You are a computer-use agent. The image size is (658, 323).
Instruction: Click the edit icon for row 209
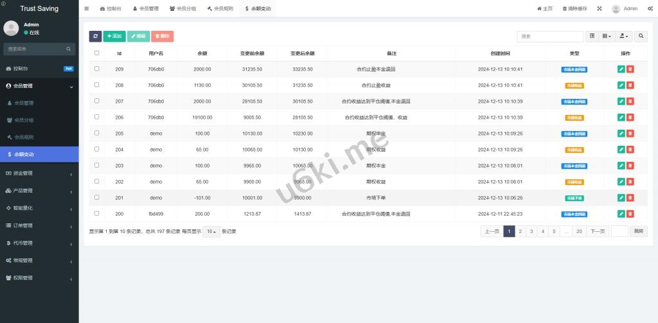(621, 69)
